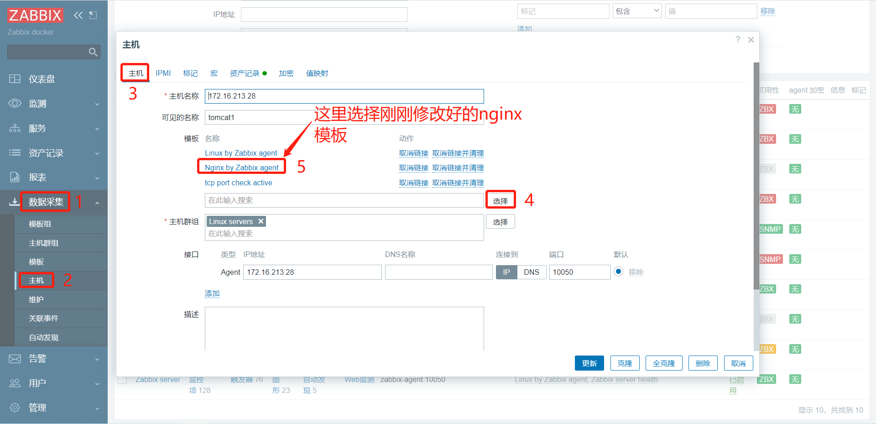Click the Agent port field 10050

[x=580, y=272]
